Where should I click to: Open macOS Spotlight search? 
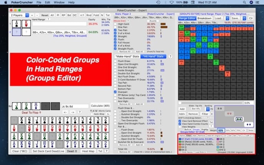click(244, 2)
